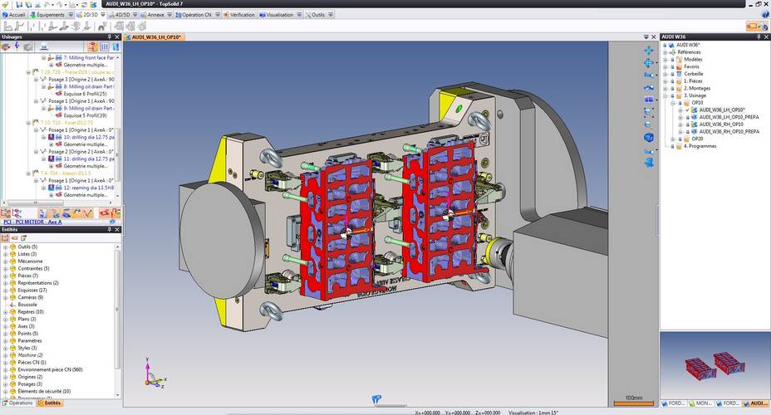Toggle lock on the OP20 folder

[x=680, y=139]
